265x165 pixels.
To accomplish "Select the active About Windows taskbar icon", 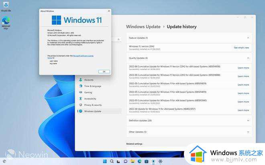I will coord(153,161).
